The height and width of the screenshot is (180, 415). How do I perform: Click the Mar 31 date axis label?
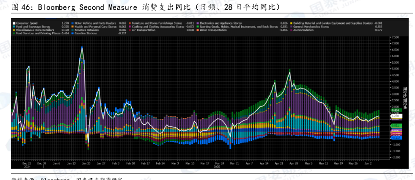pyautogui.click(x=234, y=163)
